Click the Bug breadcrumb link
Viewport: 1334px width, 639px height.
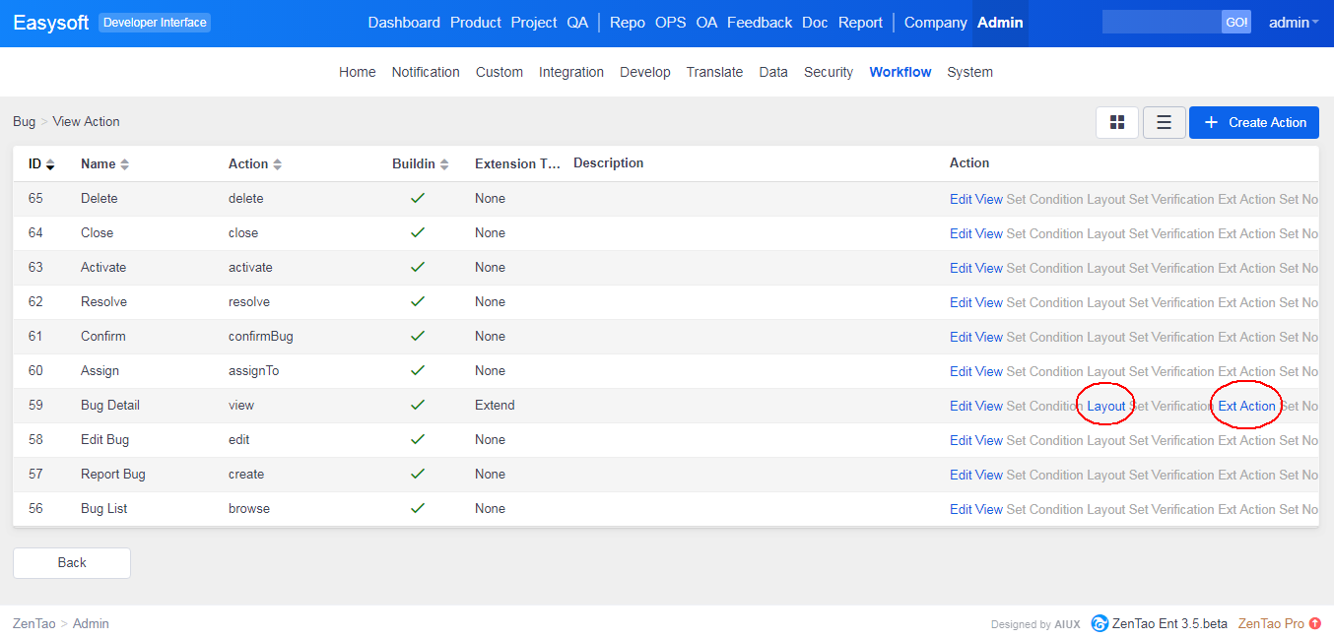pyautogui.click(x=24, y=121)
